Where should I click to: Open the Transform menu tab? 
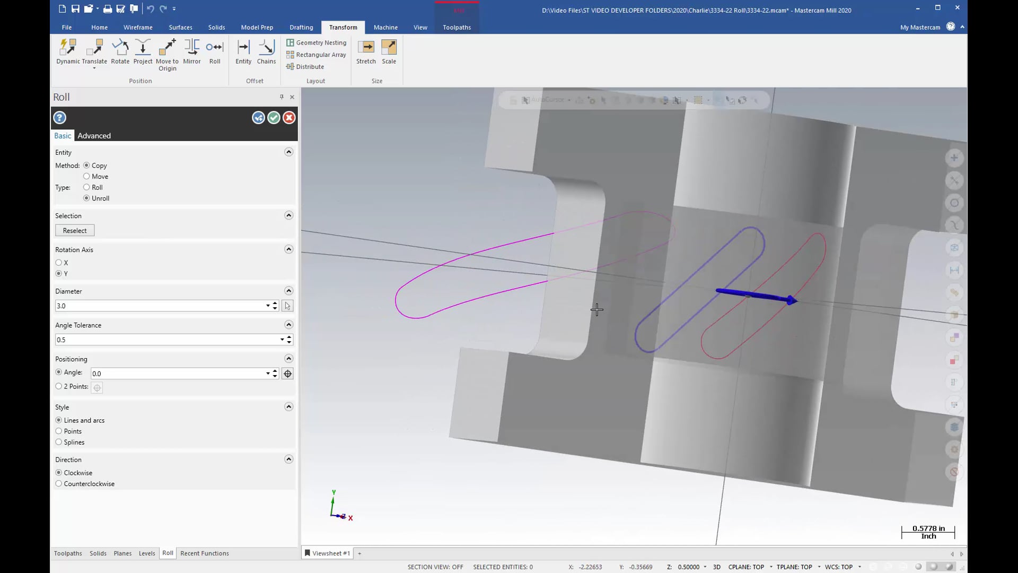(x=343, y=27)
